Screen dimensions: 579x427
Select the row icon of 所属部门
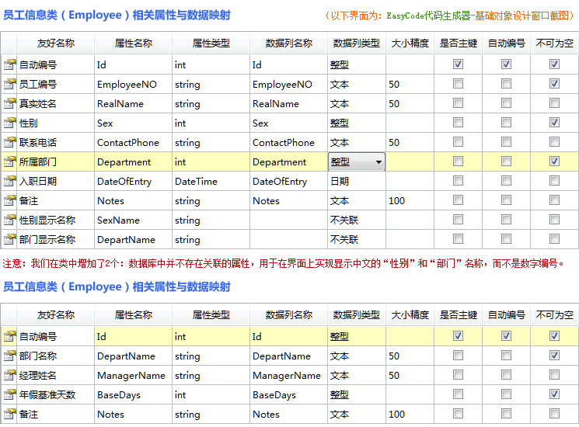click(9, 162)
